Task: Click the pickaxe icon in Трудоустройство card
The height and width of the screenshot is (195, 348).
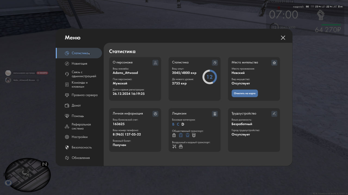Action: [x=274, y=114]
